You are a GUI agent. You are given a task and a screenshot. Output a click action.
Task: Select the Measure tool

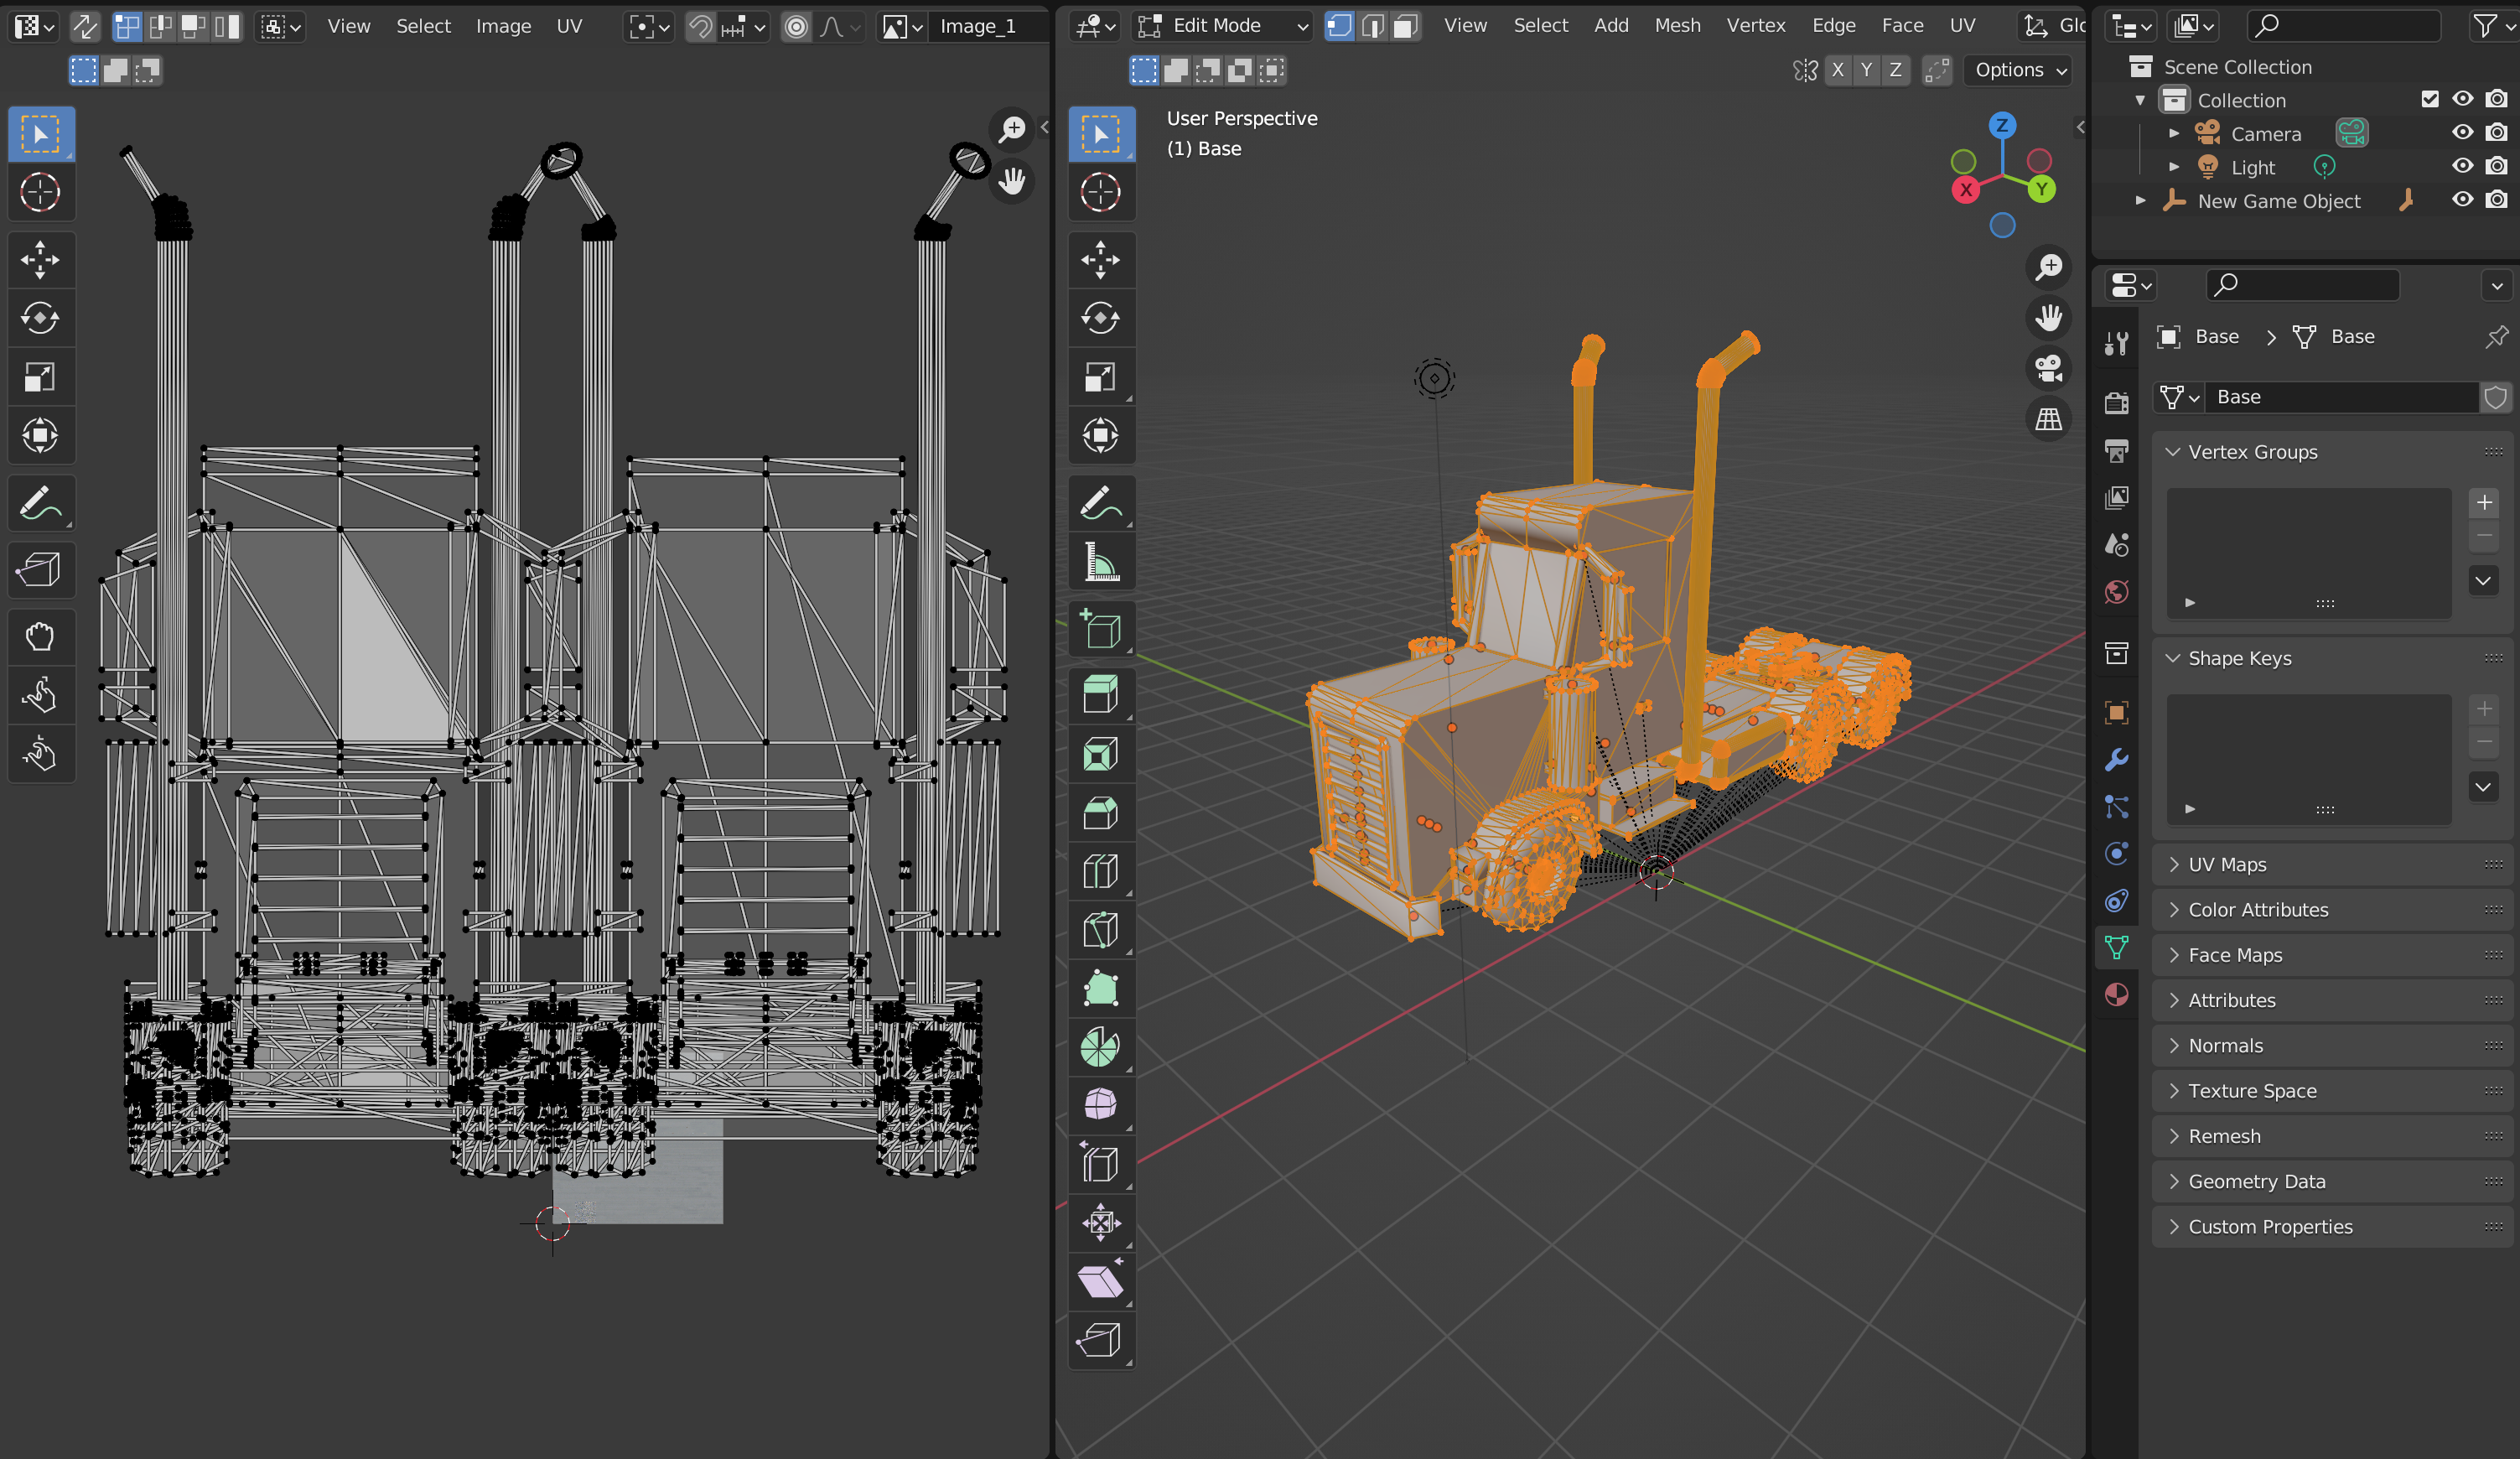[1100, 563]
